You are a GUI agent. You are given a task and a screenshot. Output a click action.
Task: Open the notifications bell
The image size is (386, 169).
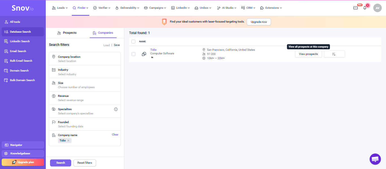(x=365, y=8)
